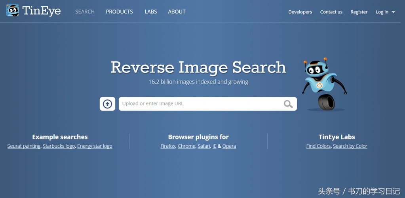
Task: Open the Find Colors lab link
Action: coord(318,146)
